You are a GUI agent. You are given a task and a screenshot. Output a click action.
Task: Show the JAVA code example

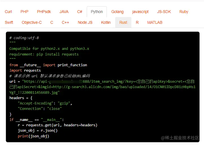[x=64, y=12]
